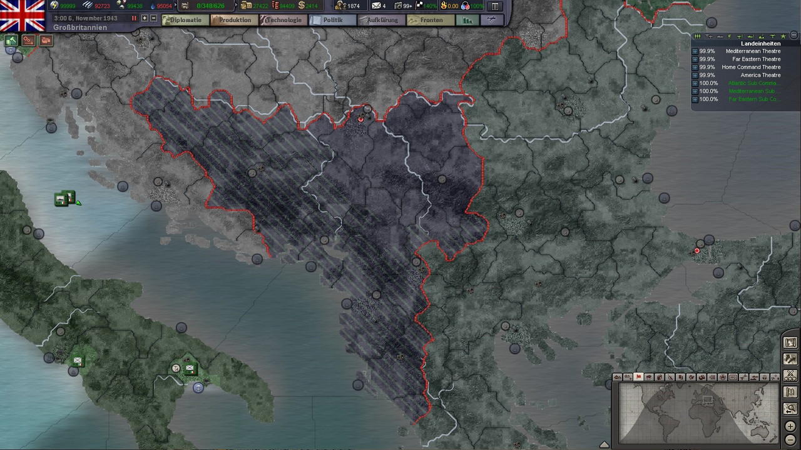Viewport: 801px width, 450px height.
Task: Open the statistics chart tab
Action: (467, 20)
